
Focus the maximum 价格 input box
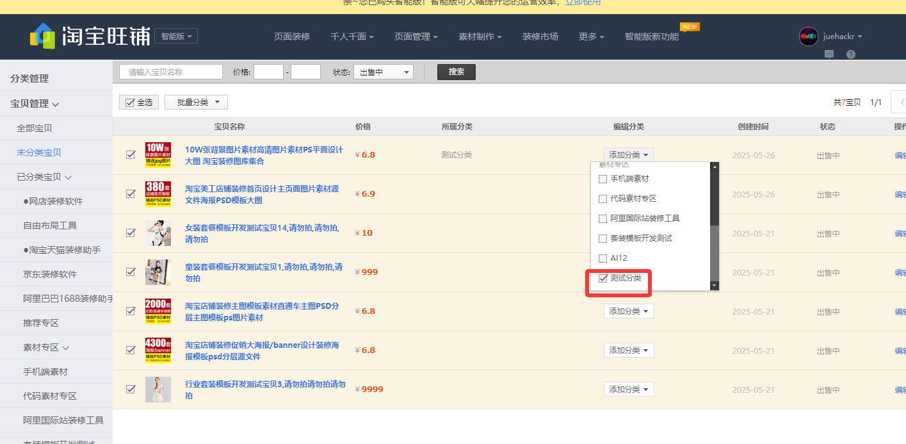[305, 72]
